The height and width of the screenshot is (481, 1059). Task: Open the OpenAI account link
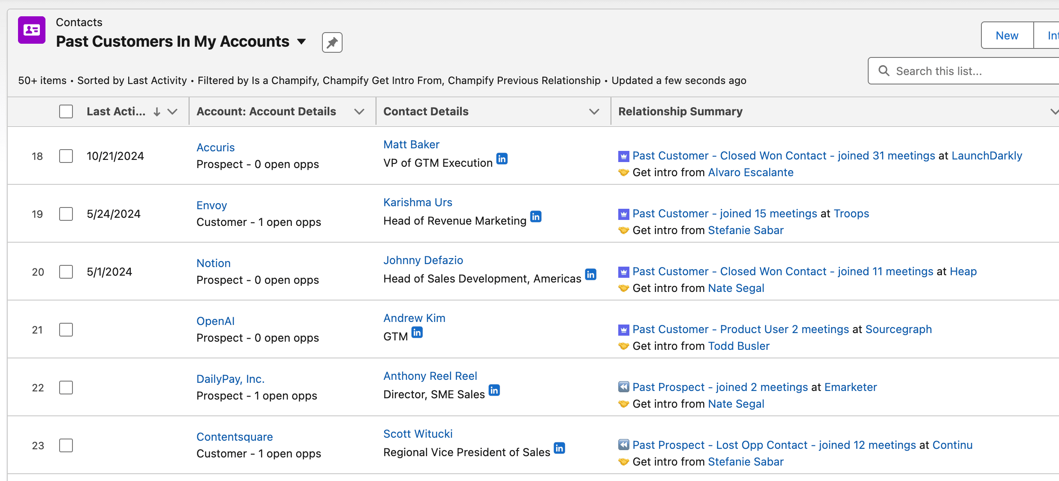(216, 321)
